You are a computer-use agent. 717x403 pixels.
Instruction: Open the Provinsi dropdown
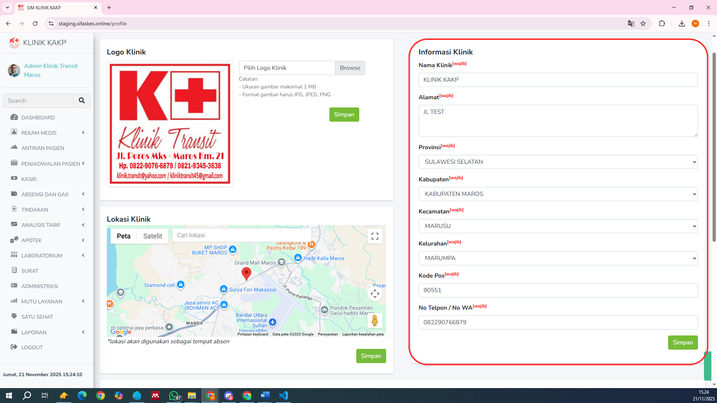[558, 162]
